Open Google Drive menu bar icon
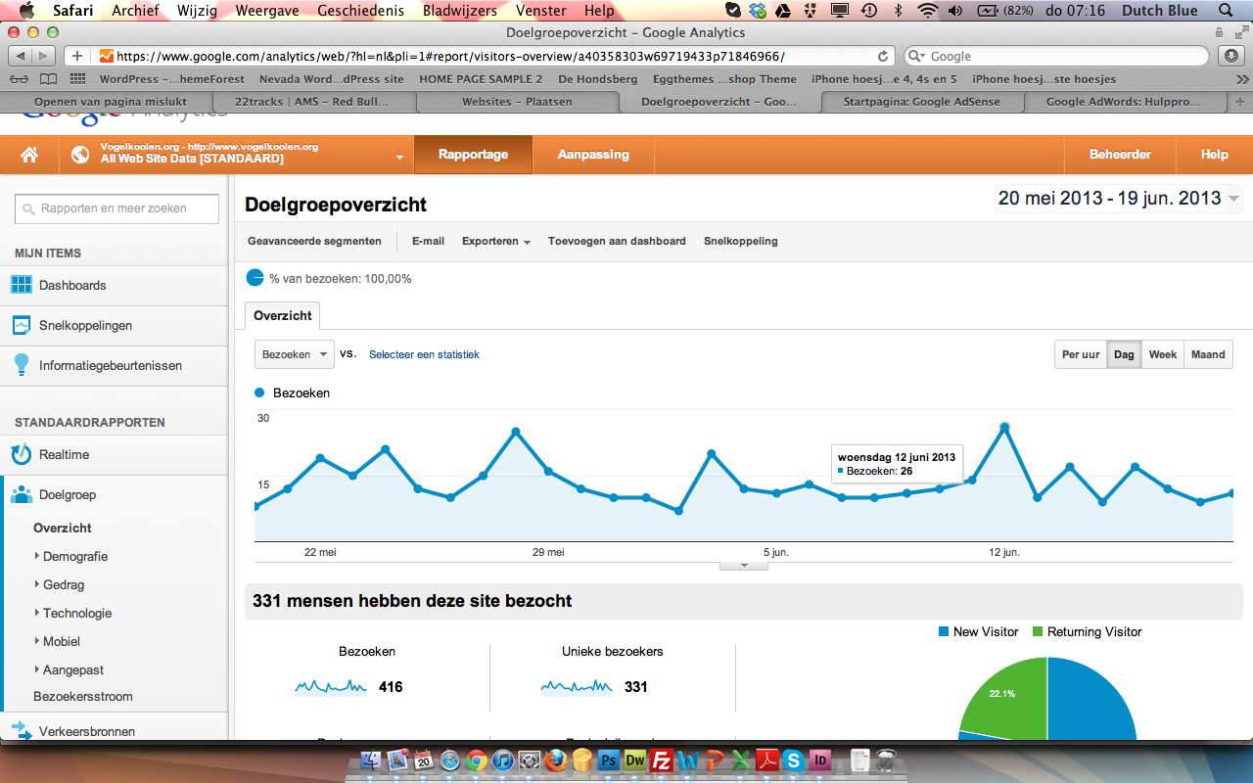This screenshot has width=1253, height=783. [x=785, y=11]
